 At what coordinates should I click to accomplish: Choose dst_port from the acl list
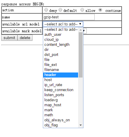61,55
